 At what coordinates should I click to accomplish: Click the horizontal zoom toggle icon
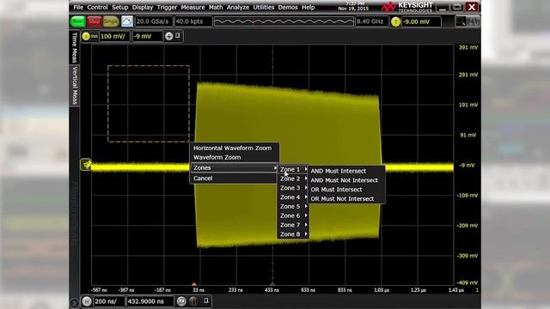pyautogui.click(x=193, y=301)
